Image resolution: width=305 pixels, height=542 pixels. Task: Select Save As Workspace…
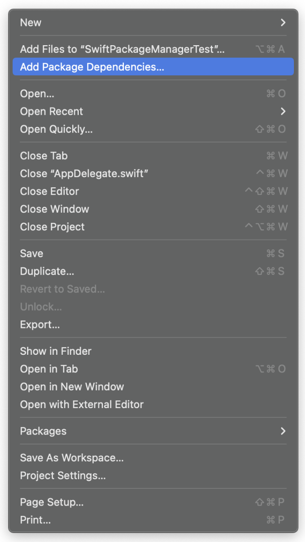[153, 458]
